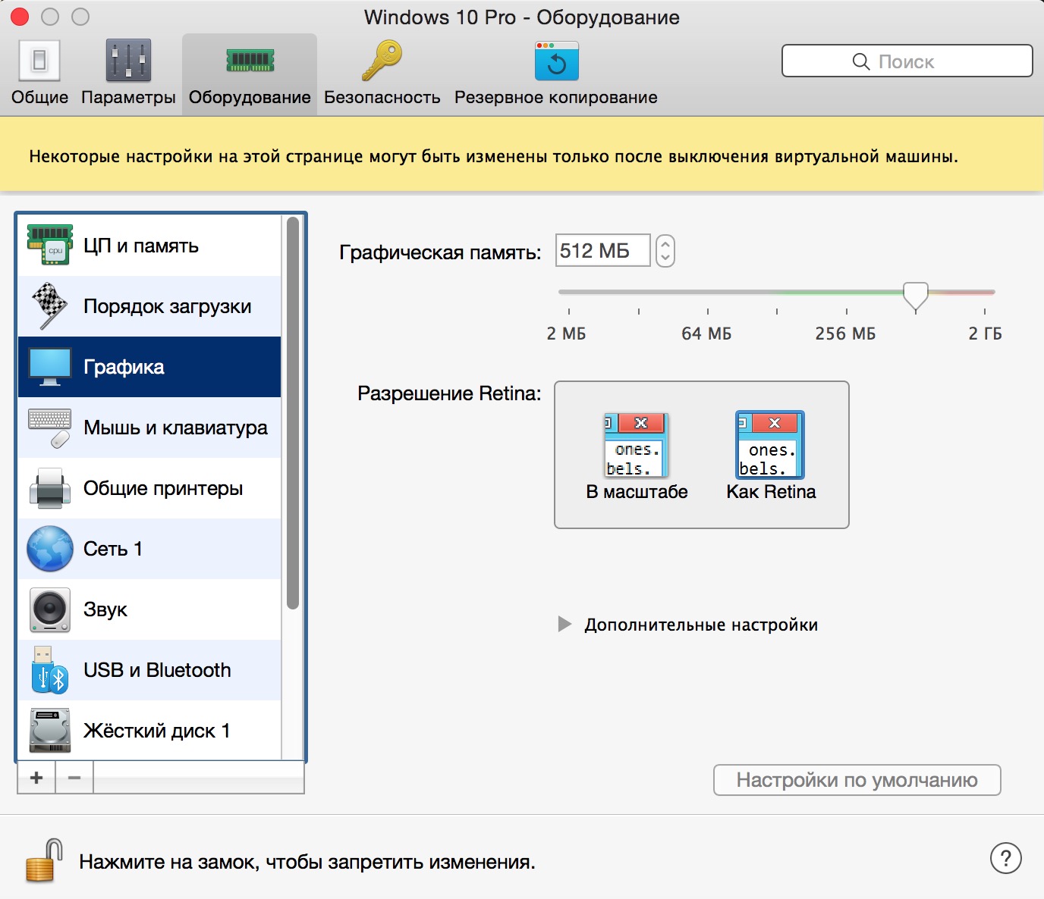Click the plus button to add device

[x=36, y=778]
